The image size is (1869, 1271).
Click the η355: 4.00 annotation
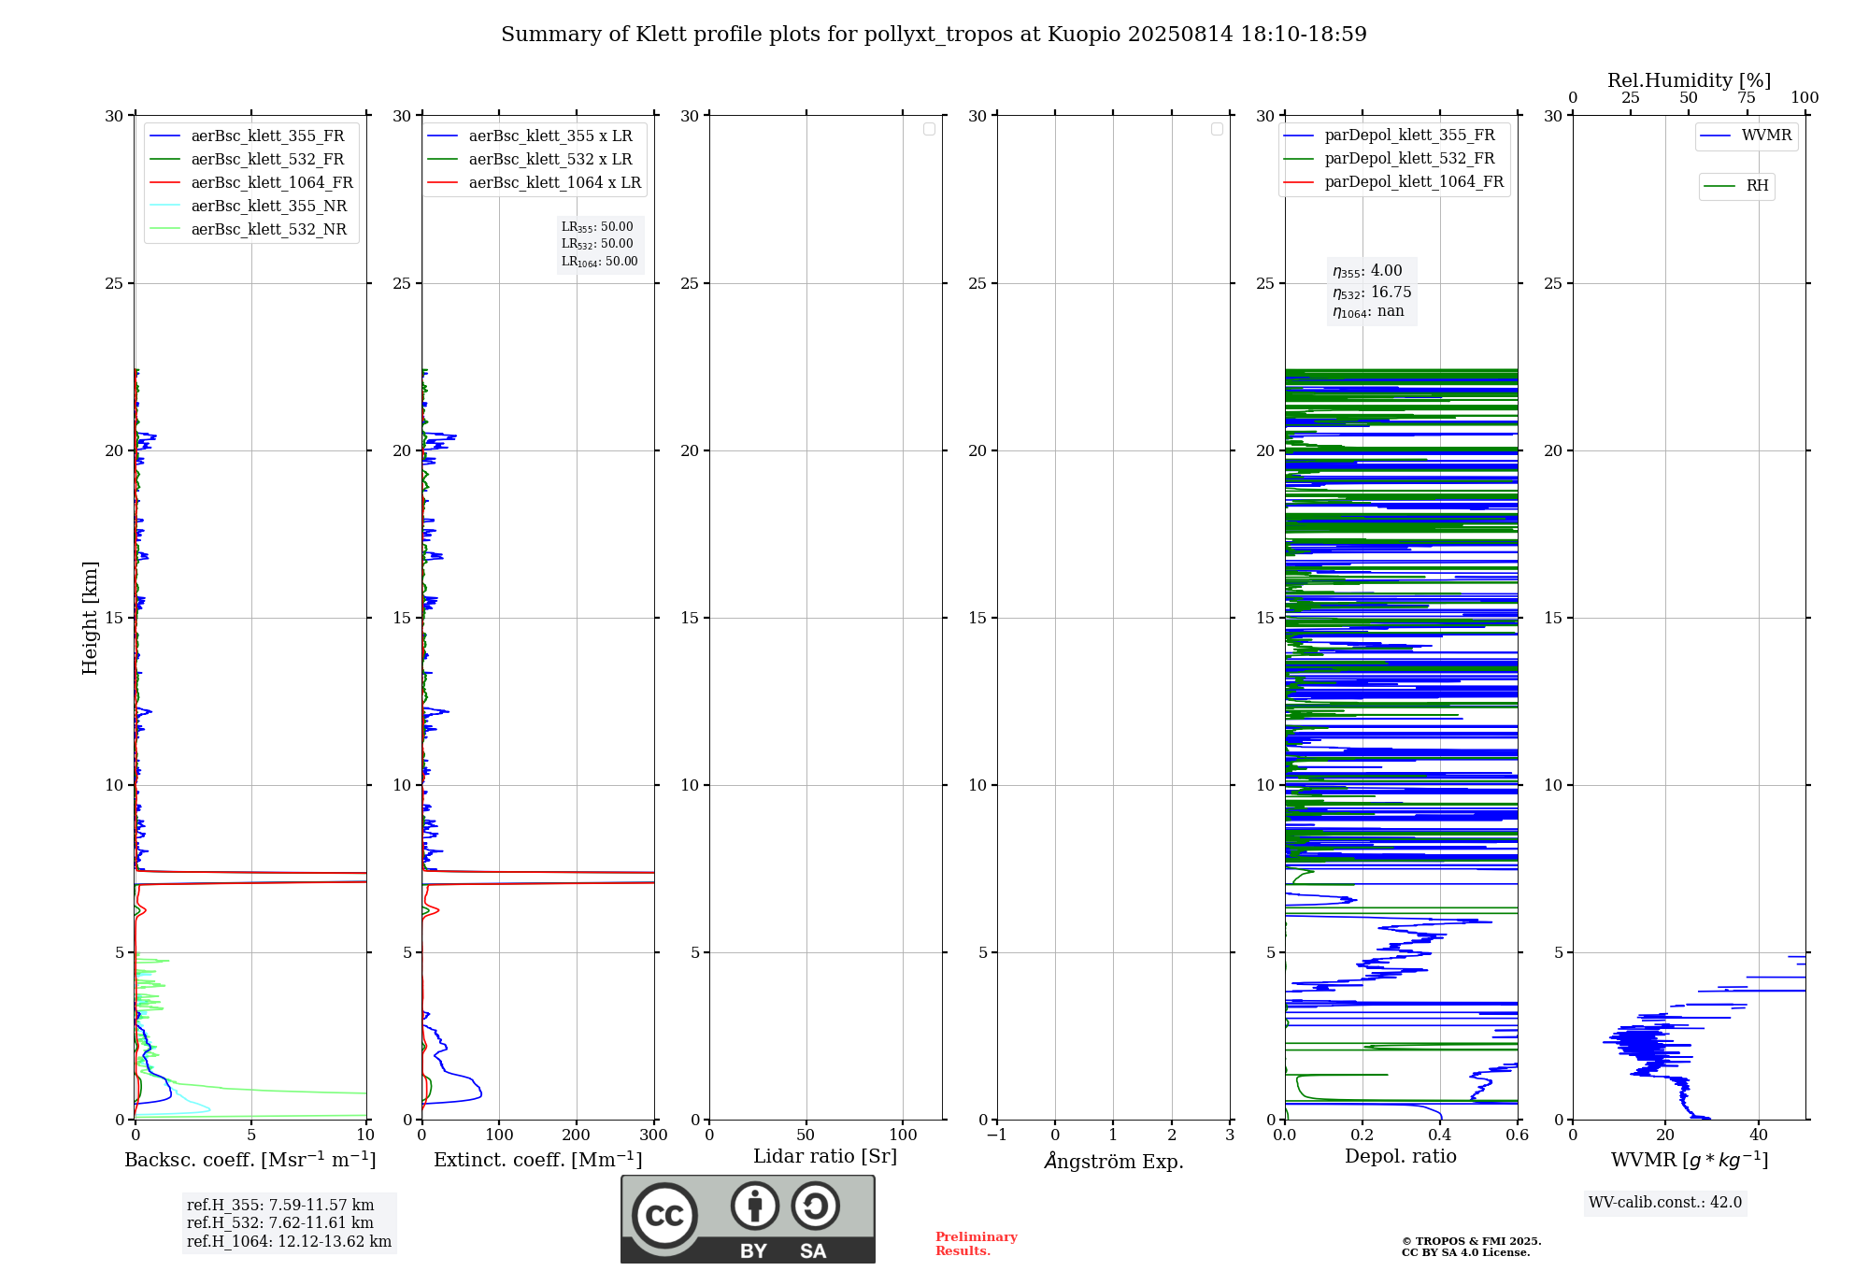[x=1367, y=271]
